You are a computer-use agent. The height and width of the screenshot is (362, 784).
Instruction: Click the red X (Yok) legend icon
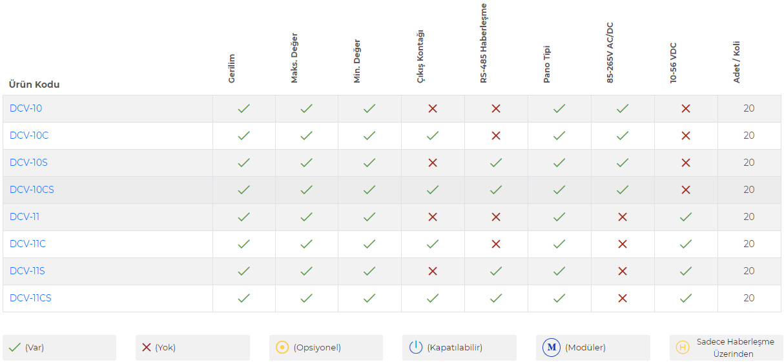pos(147,347)
